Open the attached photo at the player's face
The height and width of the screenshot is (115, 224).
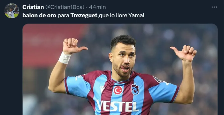(123, 57)
